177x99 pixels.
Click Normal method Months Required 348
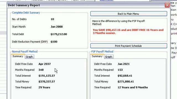[41, 70]
